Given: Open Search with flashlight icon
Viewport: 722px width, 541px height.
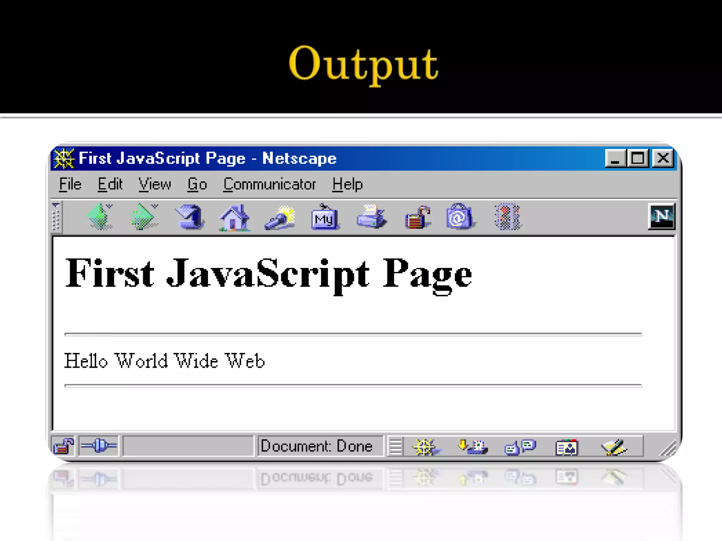Looking at the screenshot, I should (x=280, y=217).
